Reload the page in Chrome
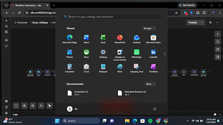Image resolution: width=223 pixels, height=125 pixels. click(x=19, y=13)
